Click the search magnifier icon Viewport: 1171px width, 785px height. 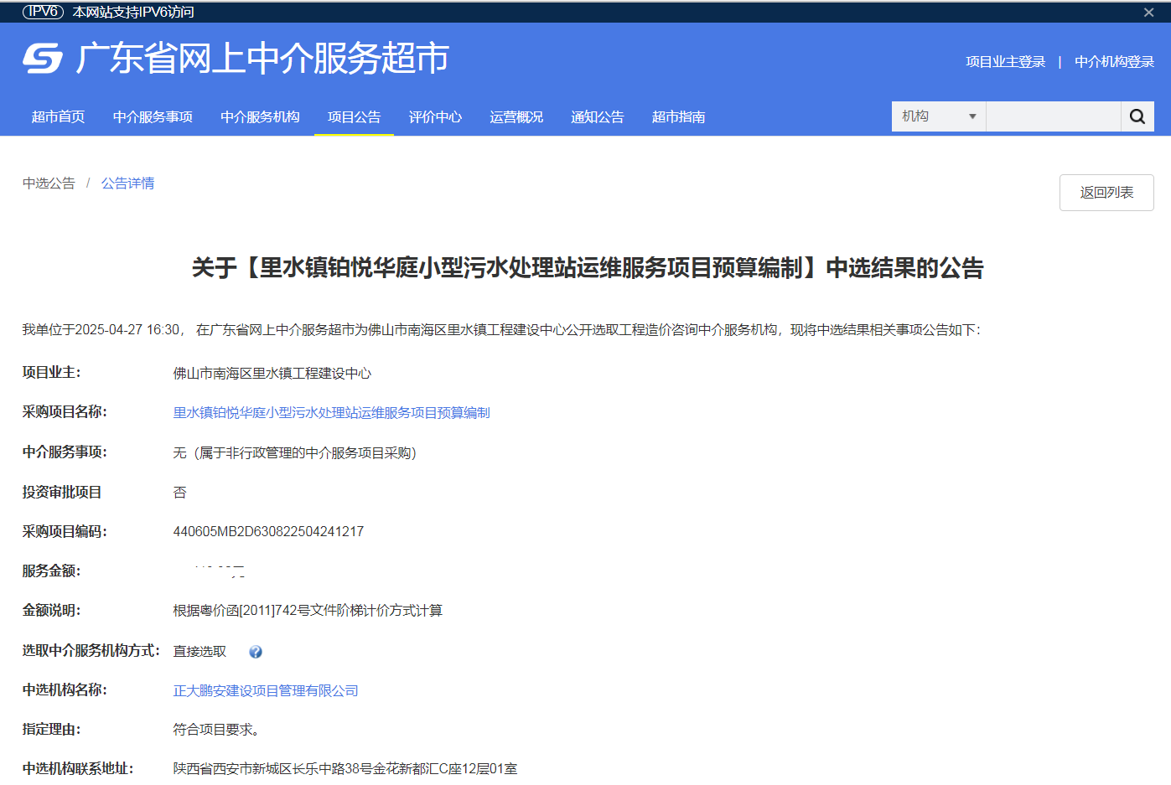[1137, 116]
